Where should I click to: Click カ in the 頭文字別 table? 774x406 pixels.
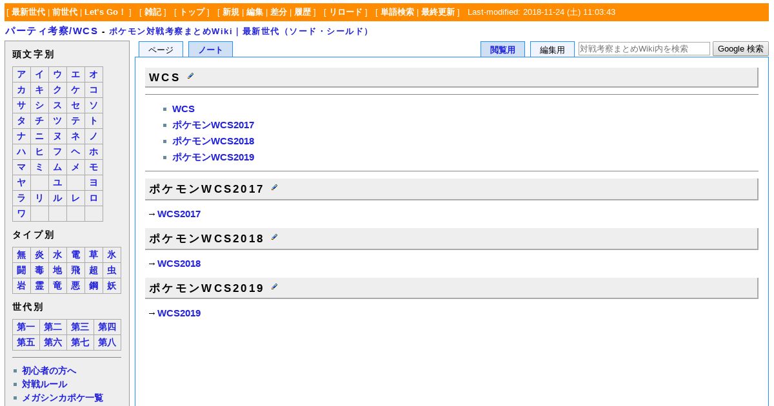pos(21,90)
